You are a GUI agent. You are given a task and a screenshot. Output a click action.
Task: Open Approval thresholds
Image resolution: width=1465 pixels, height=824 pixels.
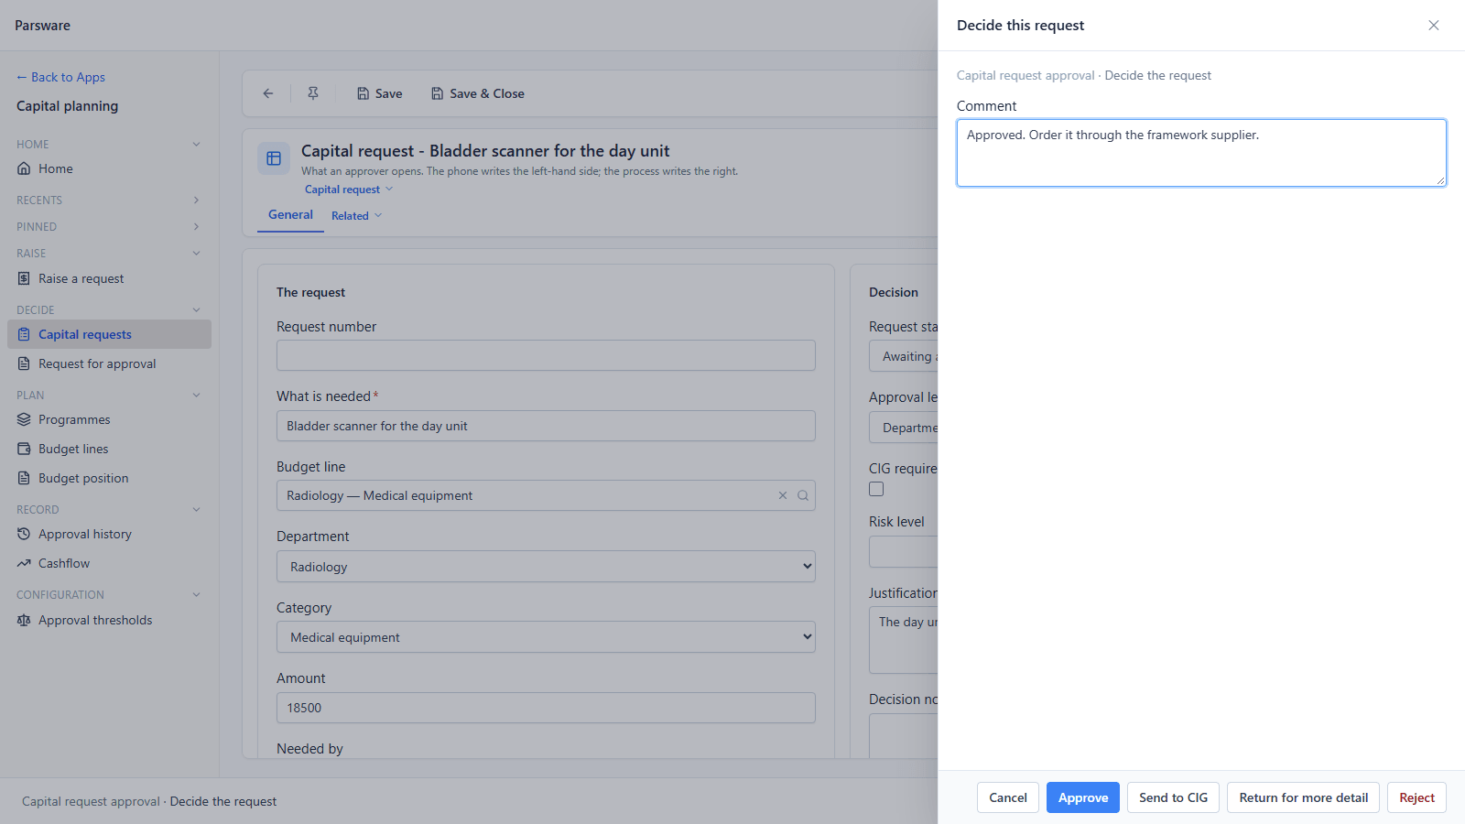click(x=109, y=620)
